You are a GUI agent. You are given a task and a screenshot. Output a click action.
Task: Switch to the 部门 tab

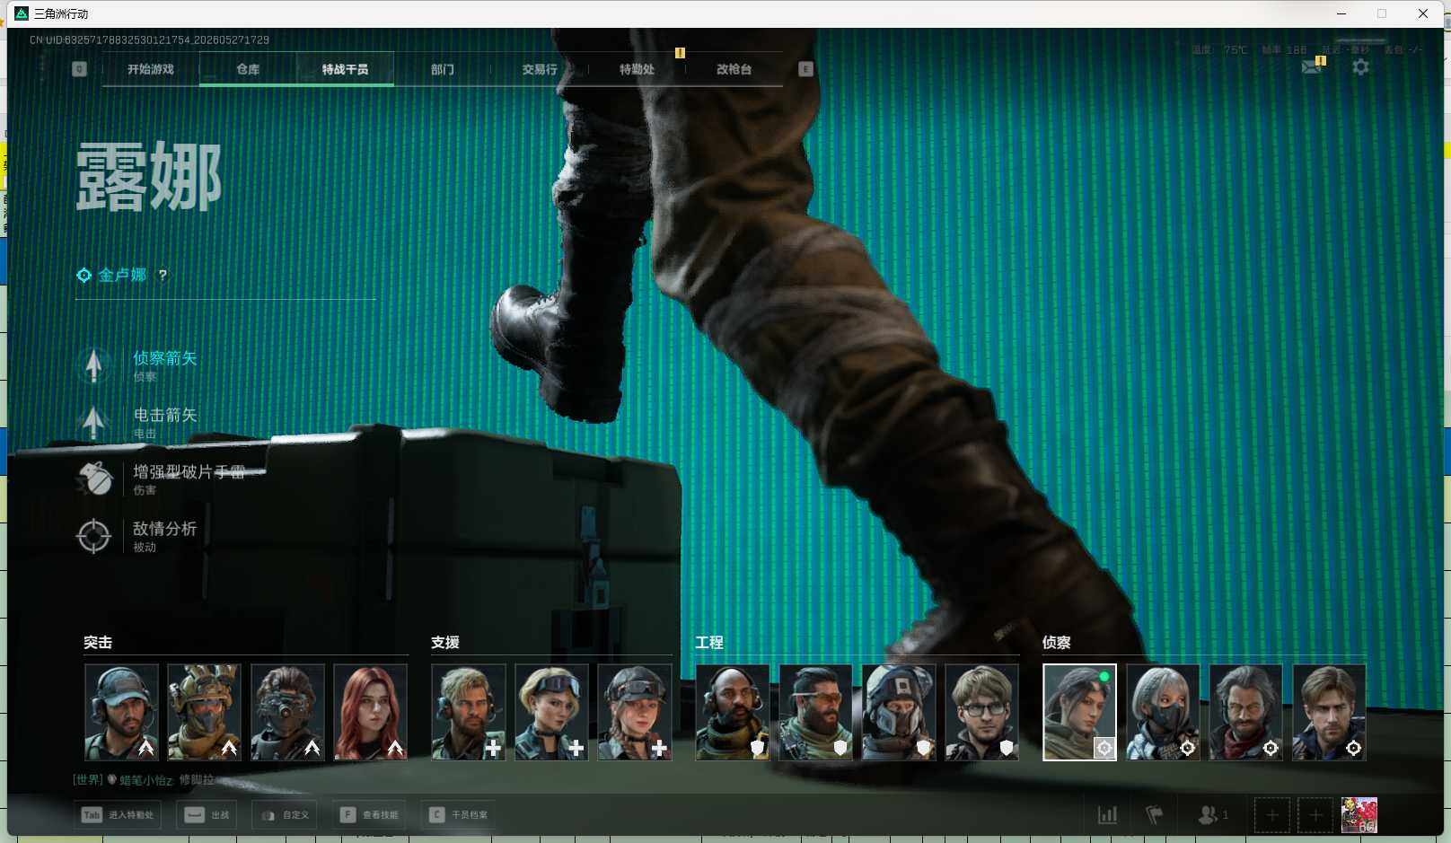click(442, 69)
